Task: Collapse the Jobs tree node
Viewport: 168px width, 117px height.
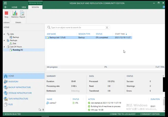Action: pyautogui.click(x=4, y=34)
